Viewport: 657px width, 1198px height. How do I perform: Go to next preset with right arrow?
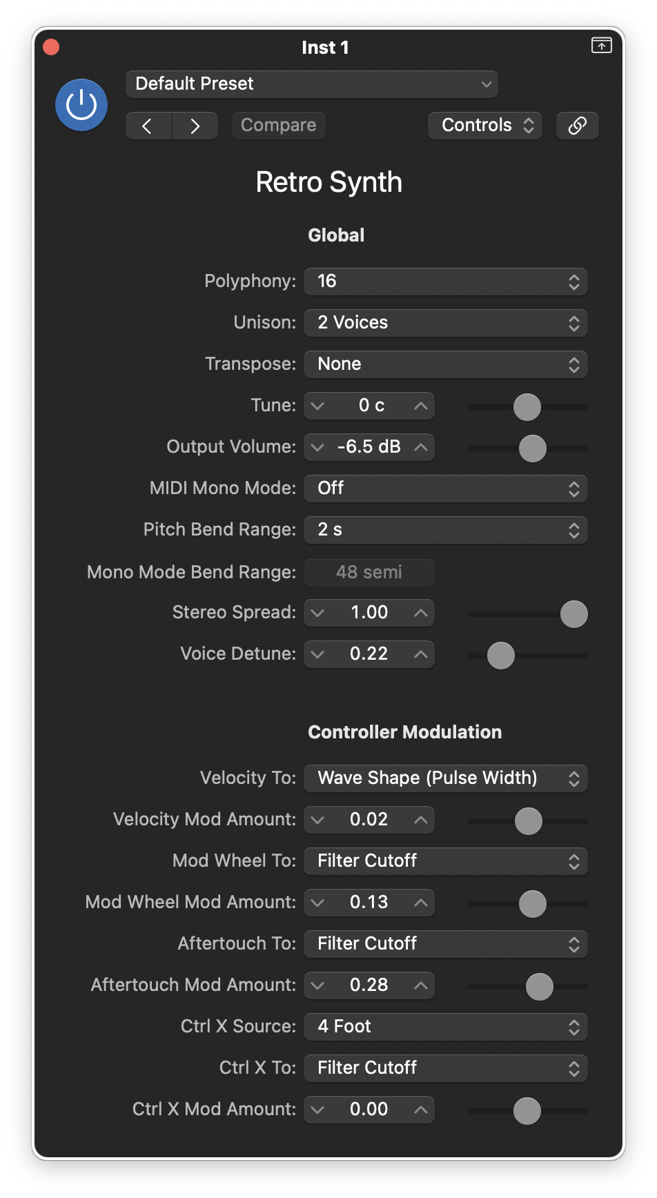pyautogui.click(x=195, y=126)
